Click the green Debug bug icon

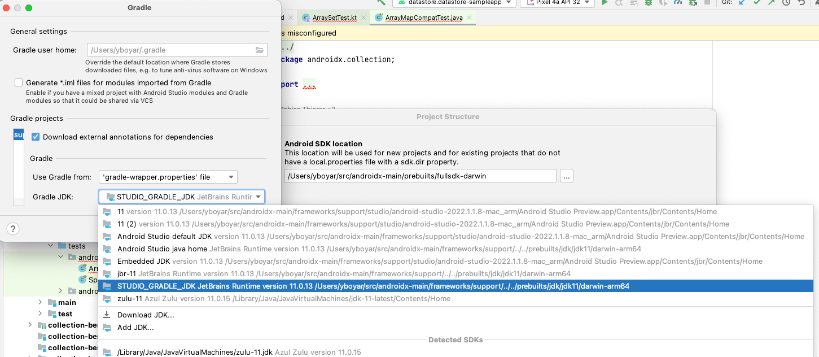(649, 3)
